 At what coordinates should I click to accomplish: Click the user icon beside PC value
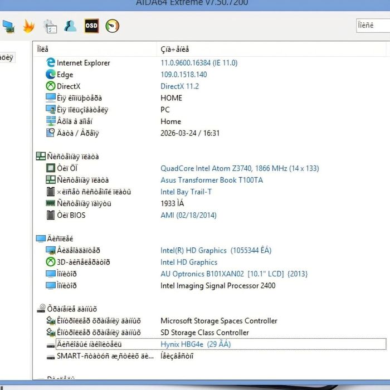(x=51, y=109)
